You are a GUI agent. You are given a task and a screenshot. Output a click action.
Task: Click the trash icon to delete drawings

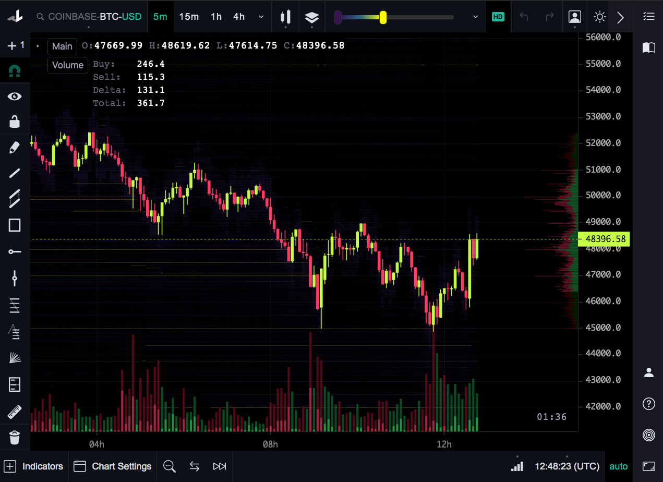pos(15,437)
